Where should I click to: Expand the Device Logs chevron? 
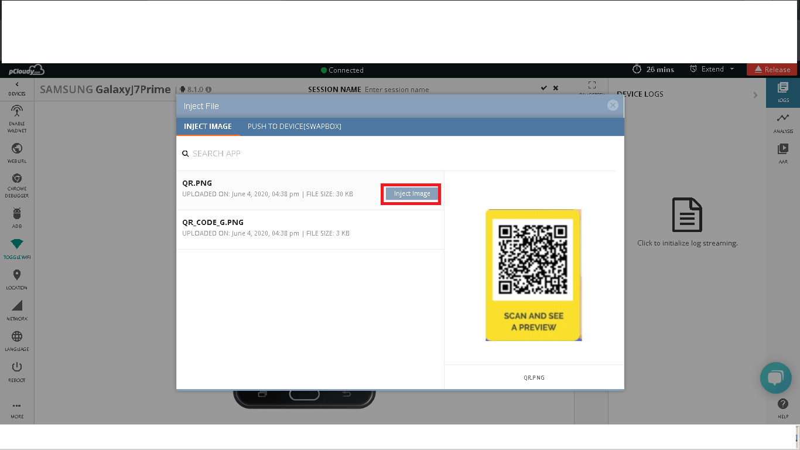tap(755, 95)
